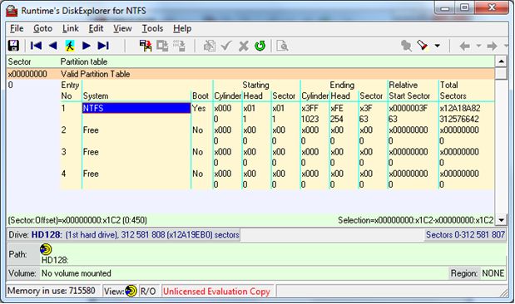This screenshot has width=515, height=304.
Task: Click the R/O read-only status indicator
Action: click(148, 292)
